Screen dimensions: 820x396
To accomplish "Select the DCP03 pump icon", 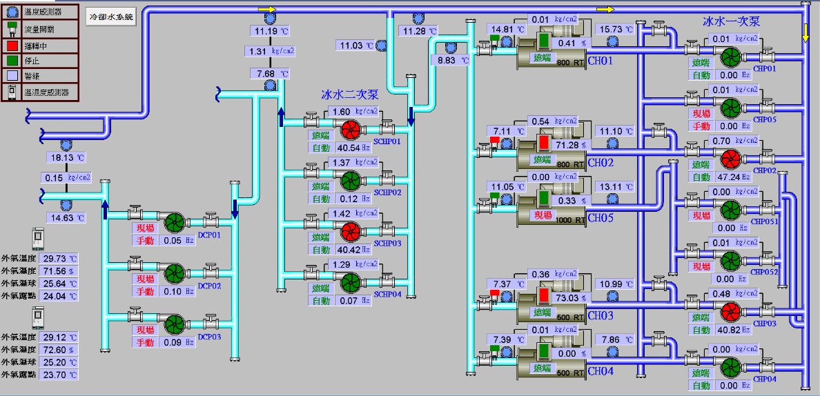I will pos(174,325).
